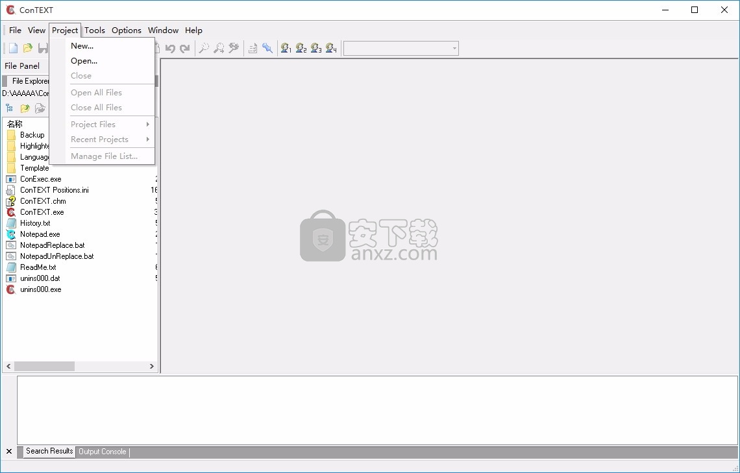Click the word wrap toolbar icon
The image size is (740, 473).
pos(253,48)
